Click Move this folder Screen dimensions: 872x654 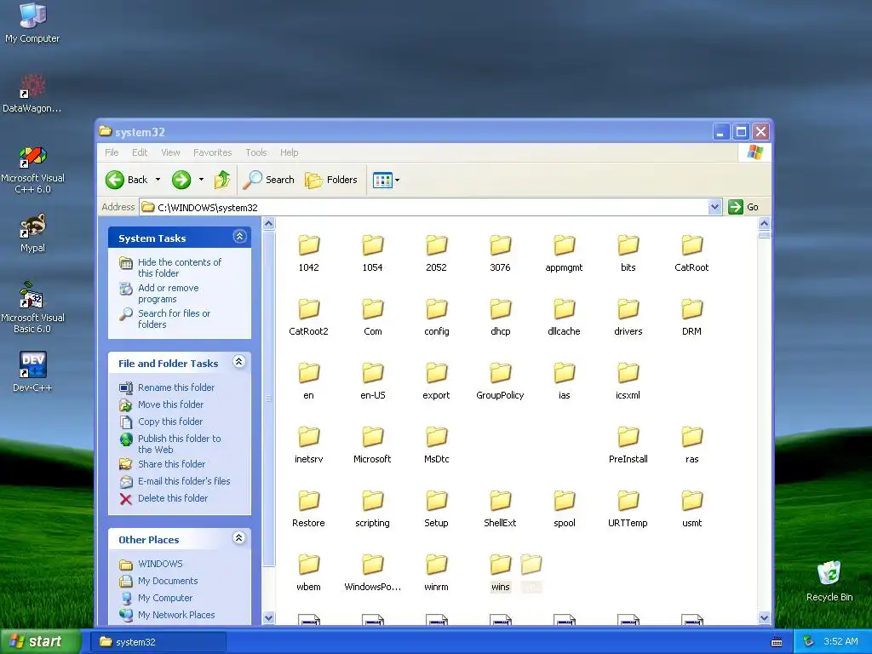pos(170,404)
